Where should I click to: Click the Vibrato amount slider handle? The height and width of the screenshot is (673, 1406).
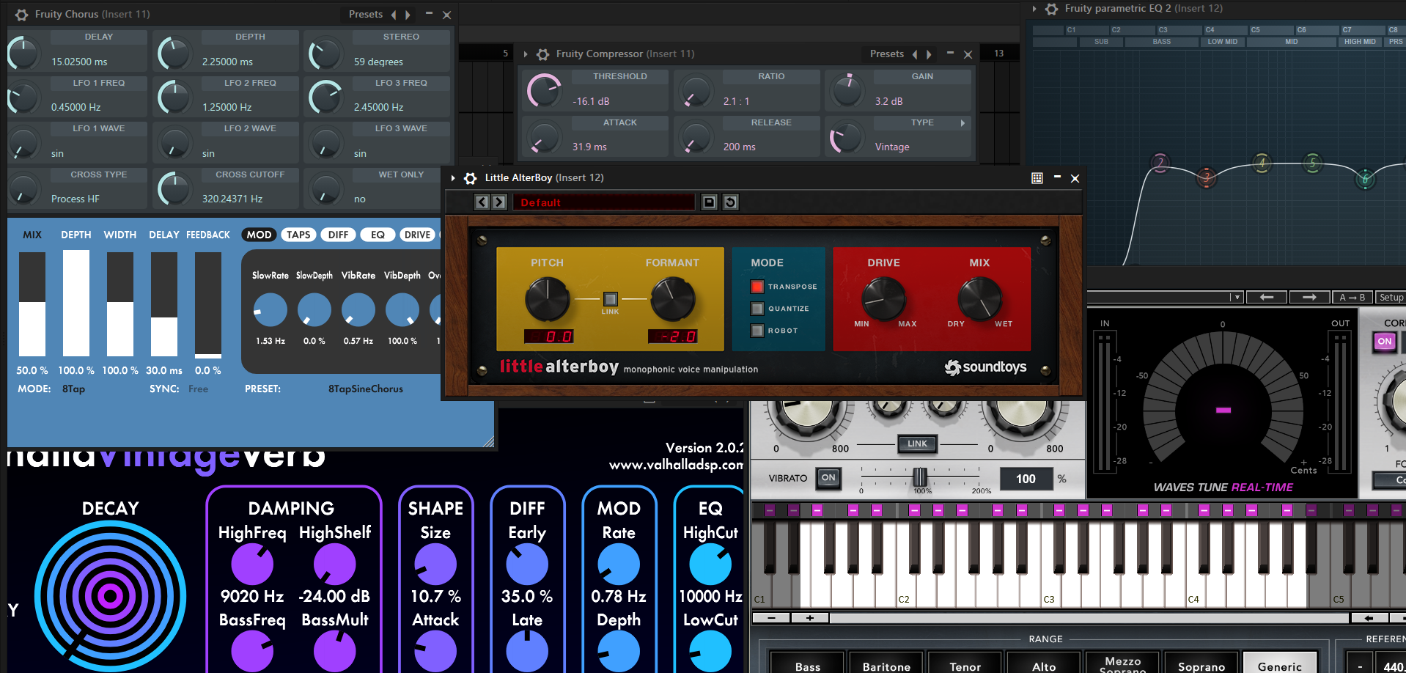(919, 477)
